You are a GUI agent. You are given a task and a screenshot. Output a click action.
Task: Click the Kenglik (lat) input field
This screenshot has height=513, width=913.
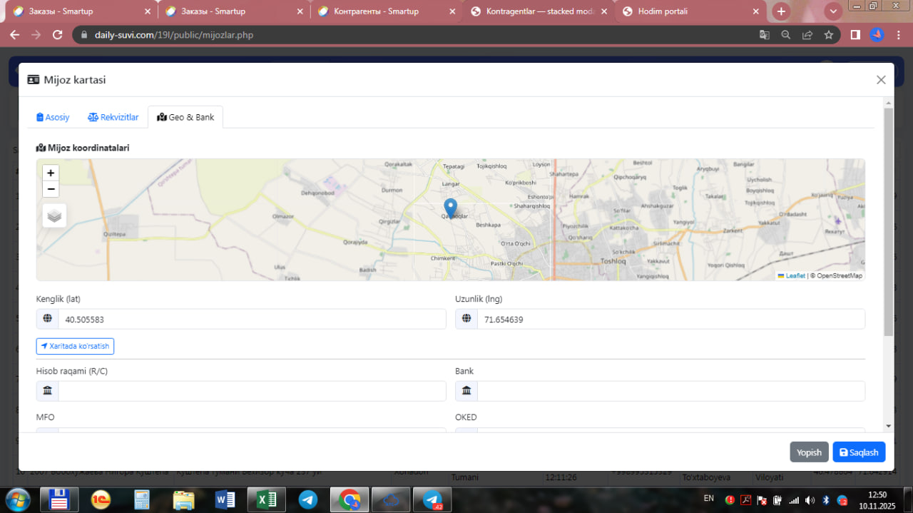(251, 320)
